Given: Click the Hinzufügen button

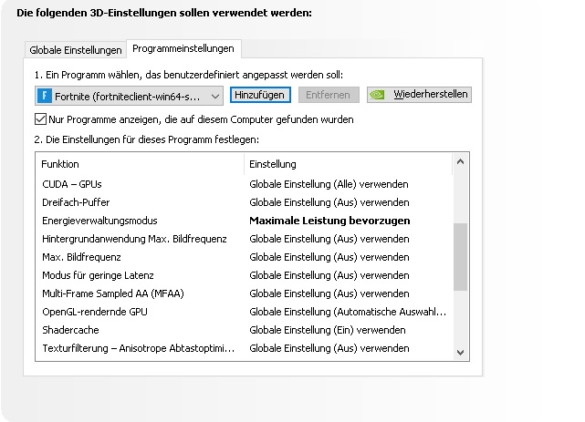Looking at the screenshot, I should click(x=260, y=95).
